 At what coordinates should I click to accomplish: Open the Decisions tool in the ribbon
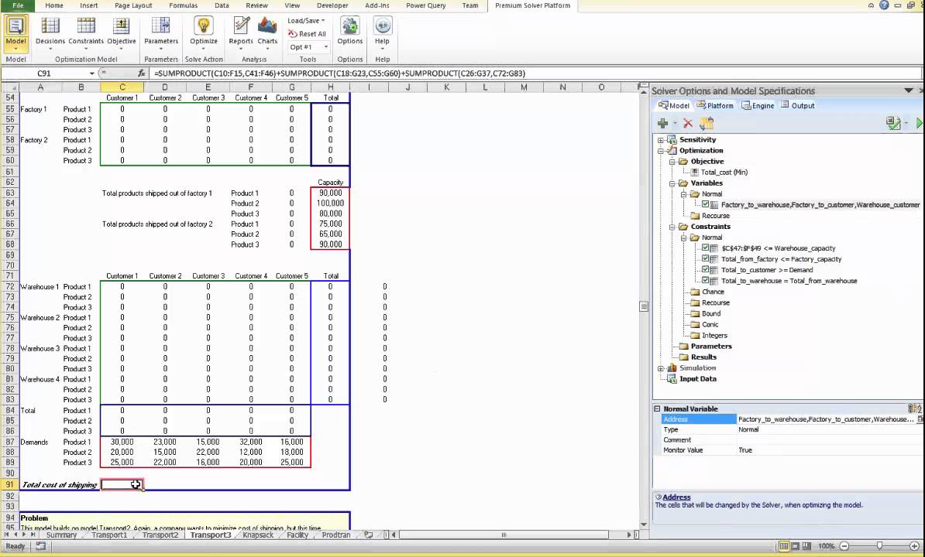(x=50, y=32)
